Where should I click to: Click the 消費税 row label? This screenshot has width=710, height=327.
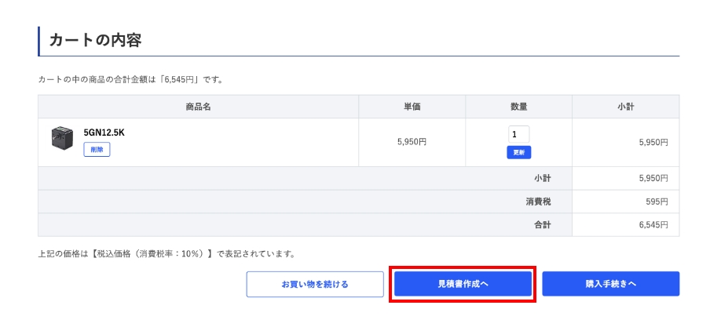coord(538,202)
